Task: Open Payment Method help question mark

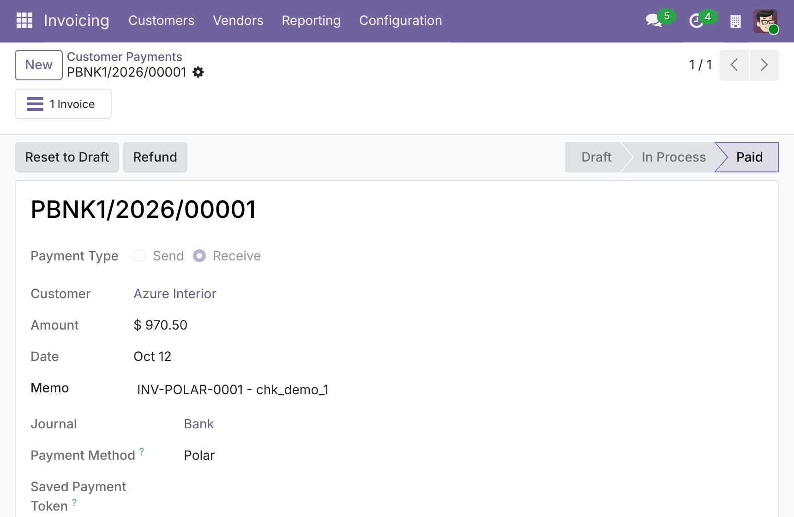Action: (x=142, y=451)
